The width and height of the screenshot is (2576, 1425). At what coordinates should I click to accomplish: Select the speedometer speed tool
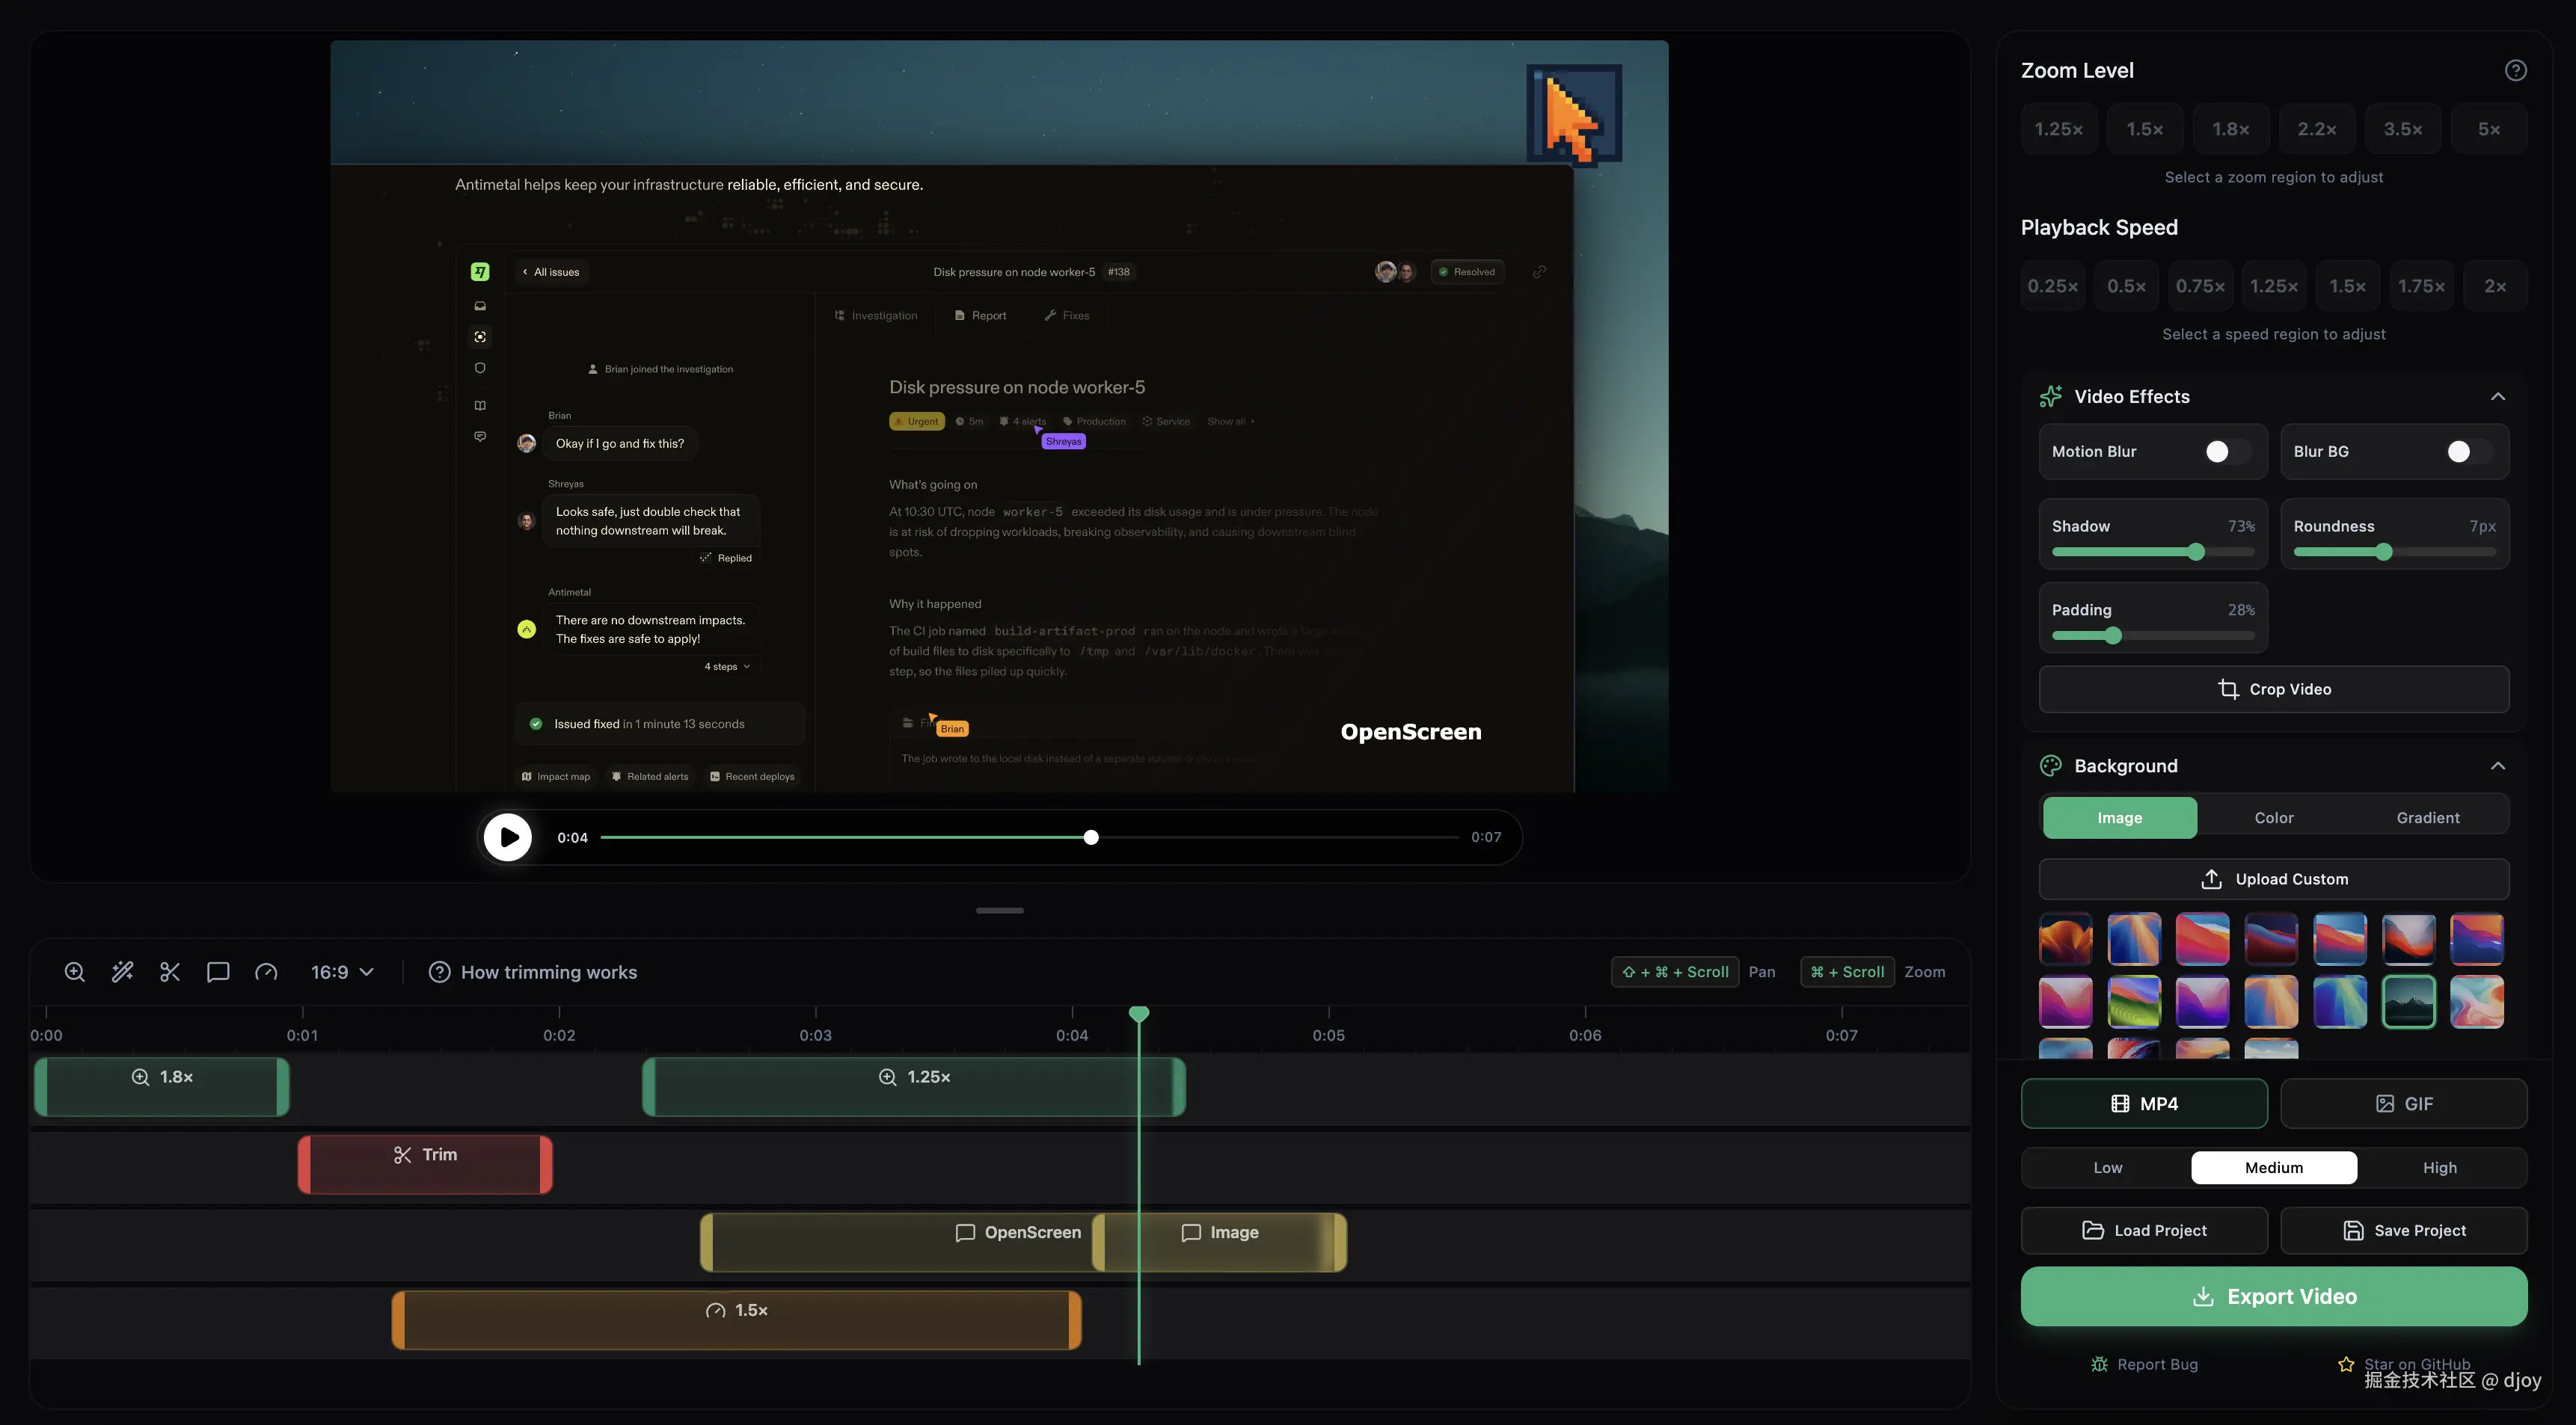(x=266, y=970)
